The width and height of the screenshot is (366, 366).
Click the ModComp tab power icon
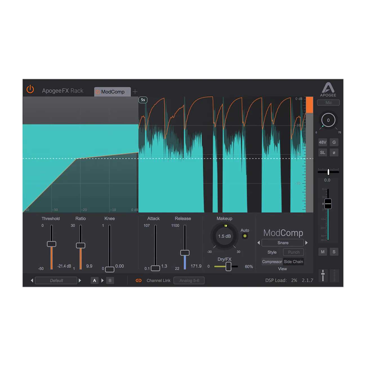(x=98, y=92)
